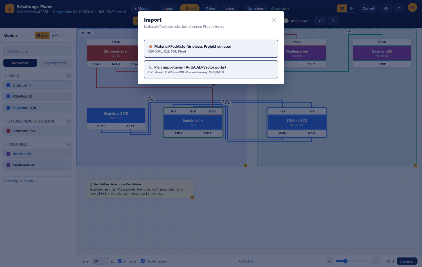The image size is (422, 267).
Task: Open help via the question mark icon
Action: pyautogui.click(x=399, y=8)
